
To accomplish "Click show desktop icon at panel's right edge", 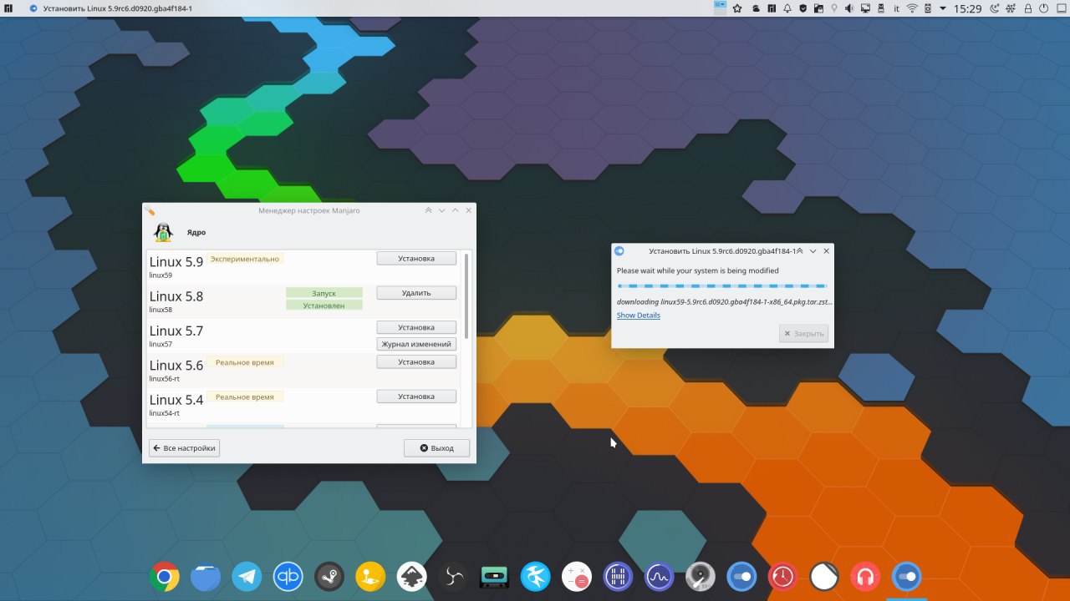I will pyautogui.click(x=1060, y=8).
